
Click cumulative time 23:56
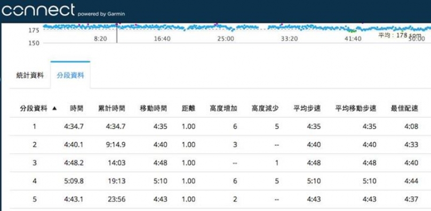tap(116, 199)
